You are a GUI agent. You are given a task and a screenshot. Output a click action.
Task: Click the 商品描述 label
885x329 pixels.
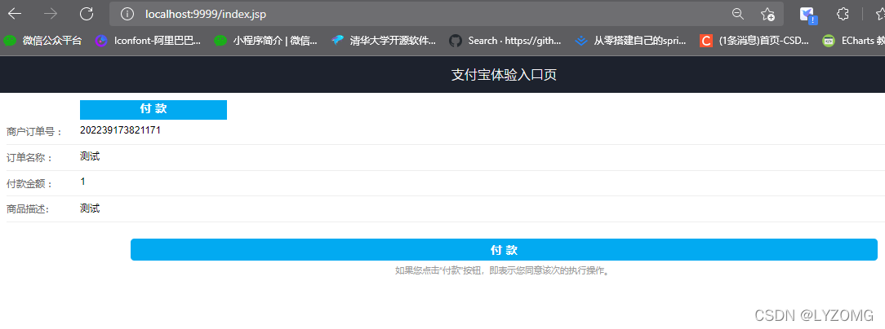click(28, 209)
